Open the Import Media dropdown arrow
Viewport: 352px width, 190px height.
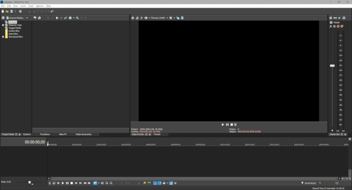[x=27, y=18]
